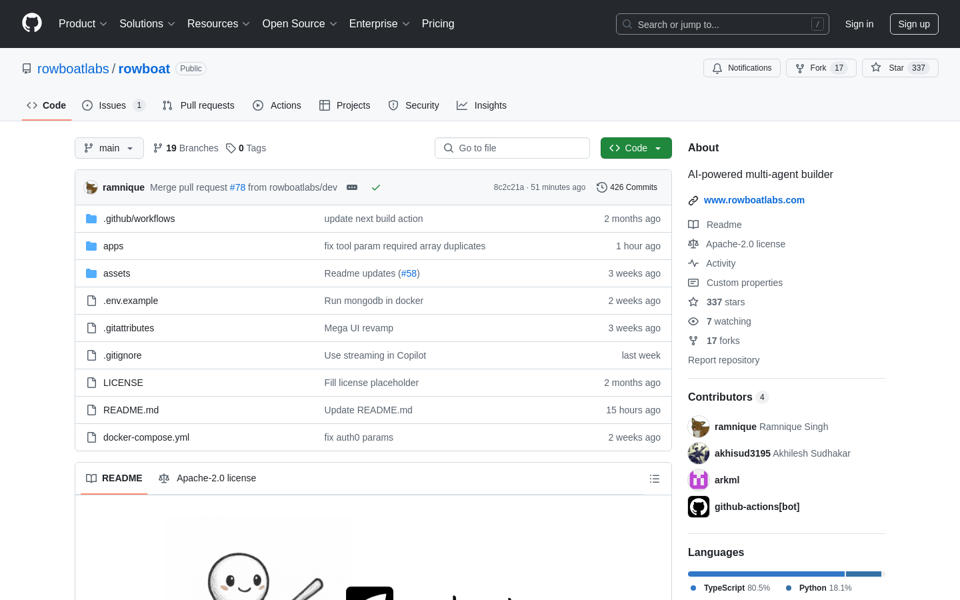Image resolution: width=960 pixels, height=600 pixels.
Task: Click Sign in
Action: click(x=859, y=24)
